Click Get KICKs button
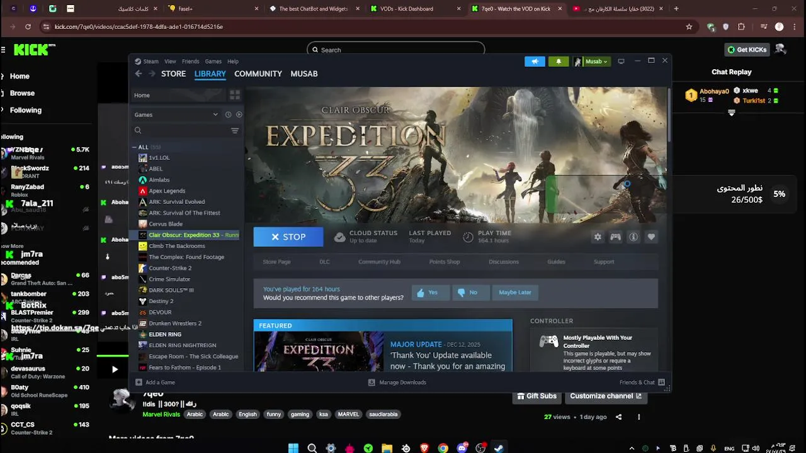 tap(747, 50)
